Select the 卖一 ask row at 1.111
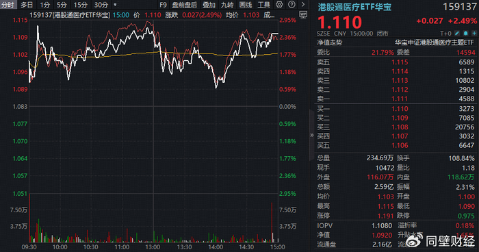 (x=396, y=99)
